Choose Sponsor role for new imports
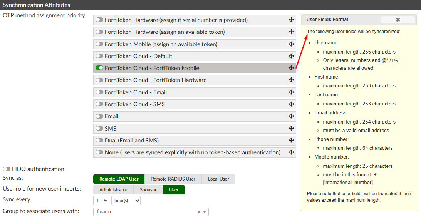This screenshot has height=216, width=421. [x=148, y=190]
